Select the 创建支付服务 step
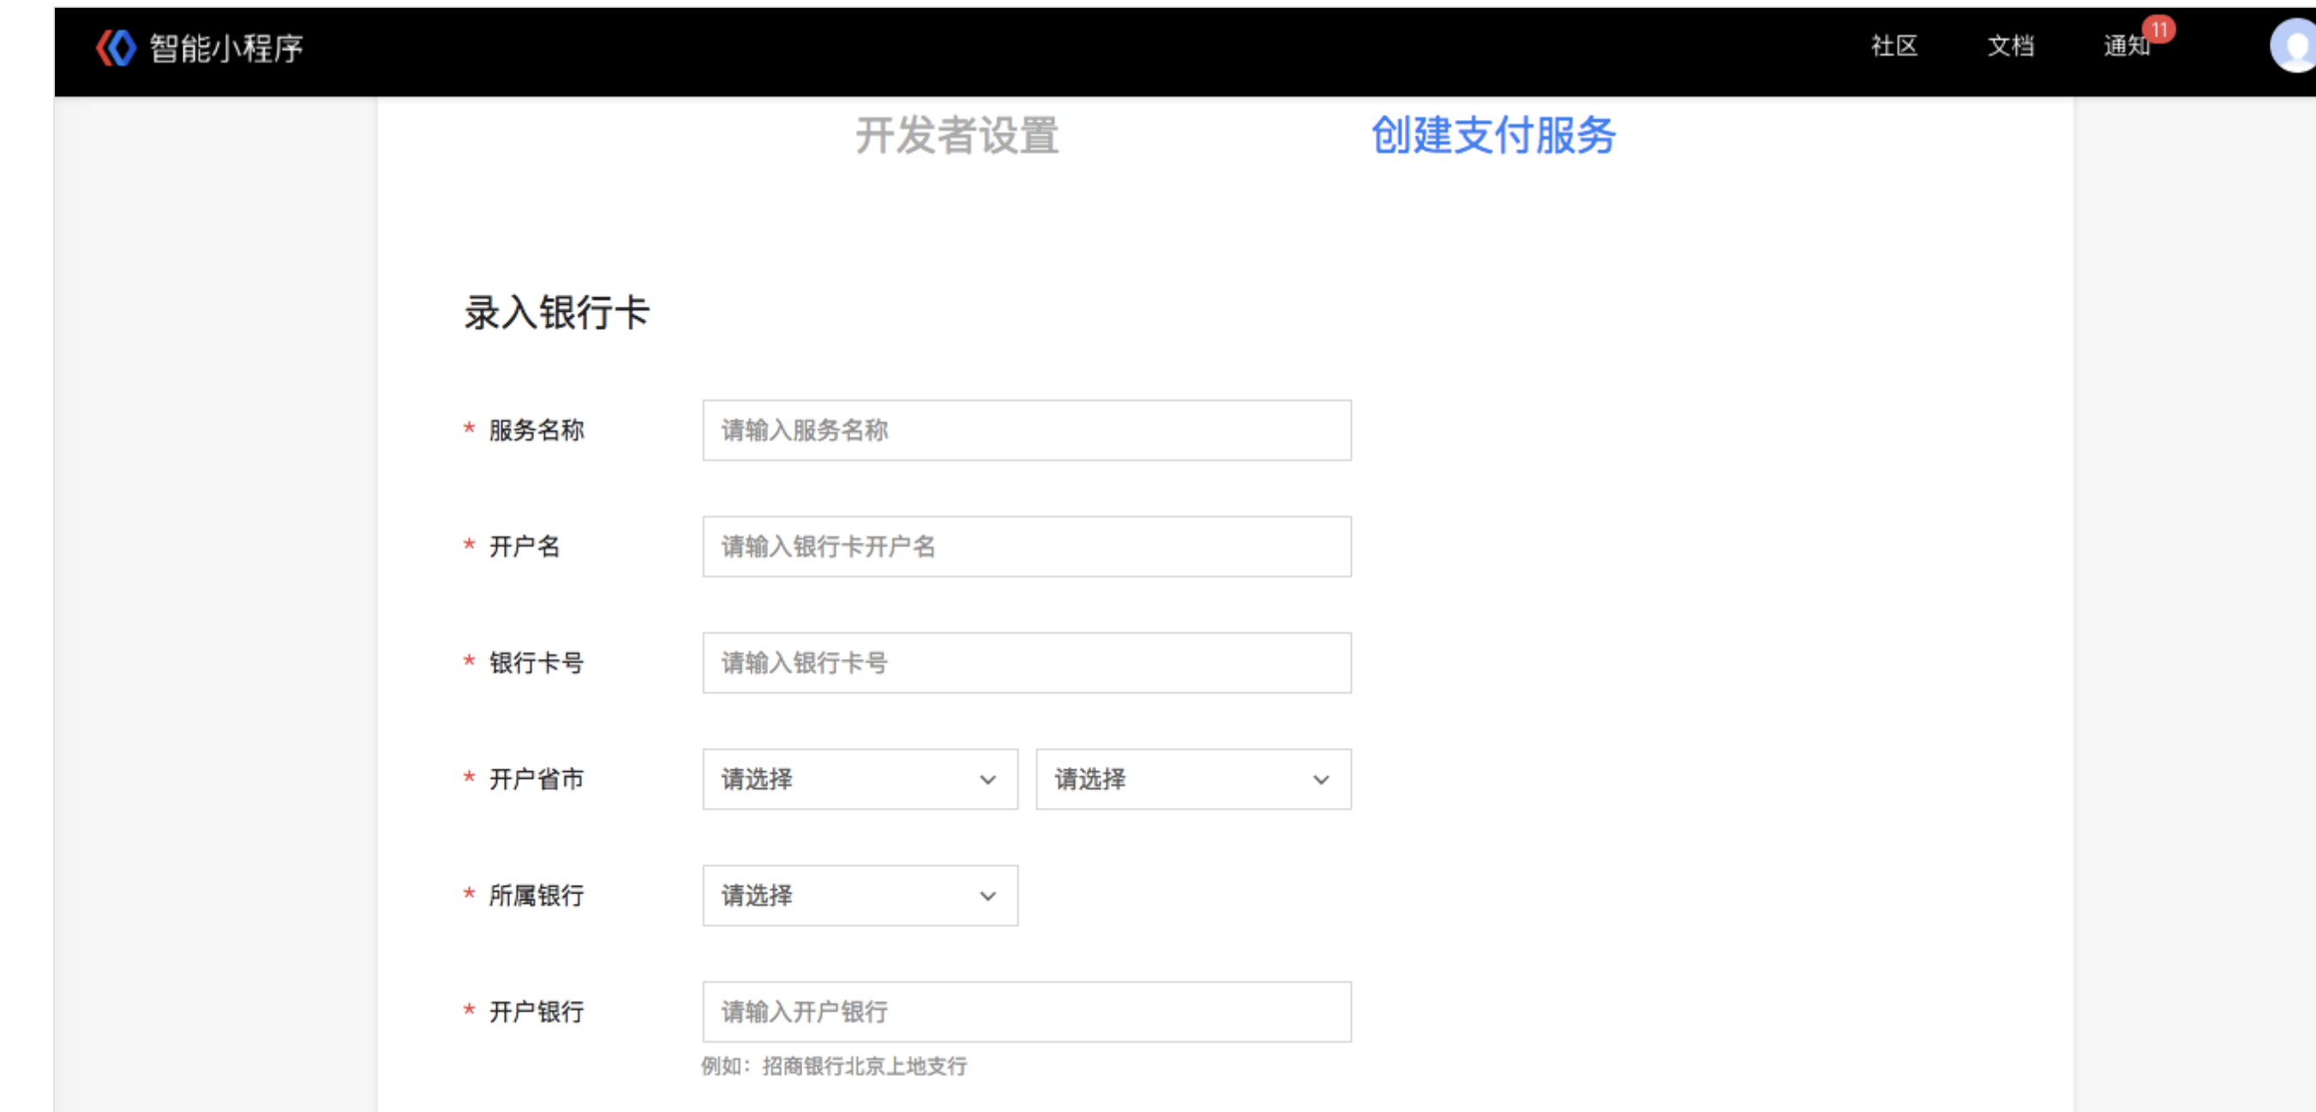 [x=1492, y=135]
